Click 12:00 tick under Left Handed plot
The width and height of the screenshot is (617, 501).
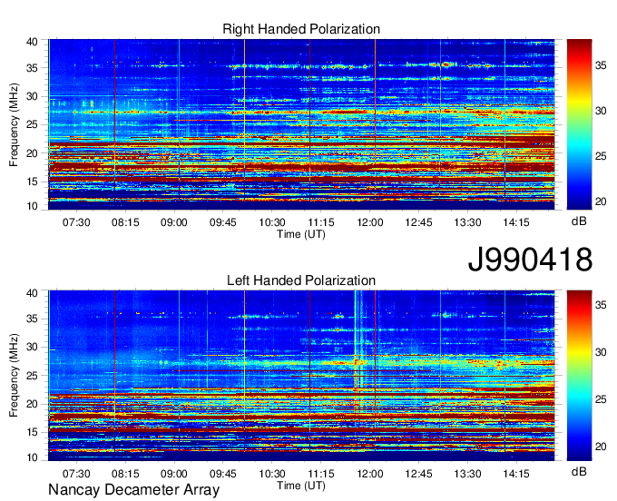370,474
